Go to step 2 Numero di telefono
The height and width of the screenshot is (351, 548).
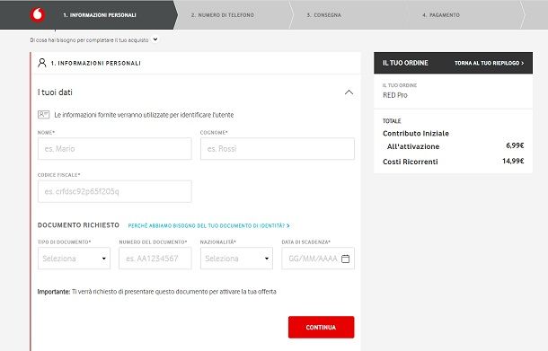[x=223, y=15]
